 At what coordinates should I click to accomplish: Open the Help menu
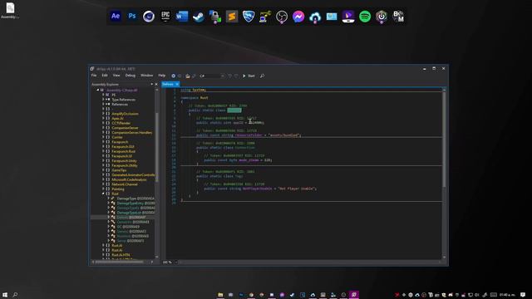[x=162, y=76]
